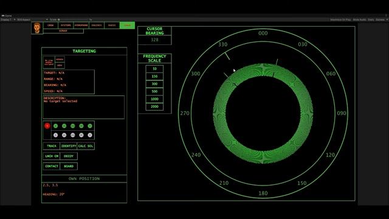Click the 060 bearing label
389x219 pixels.
331,74
